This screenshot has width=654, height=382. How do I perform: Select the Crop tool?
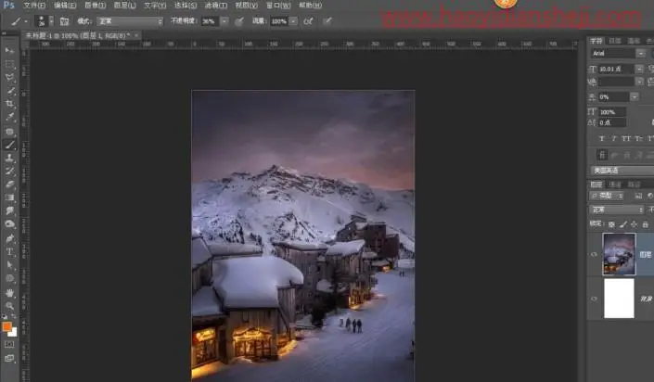[x=9, y=104]
